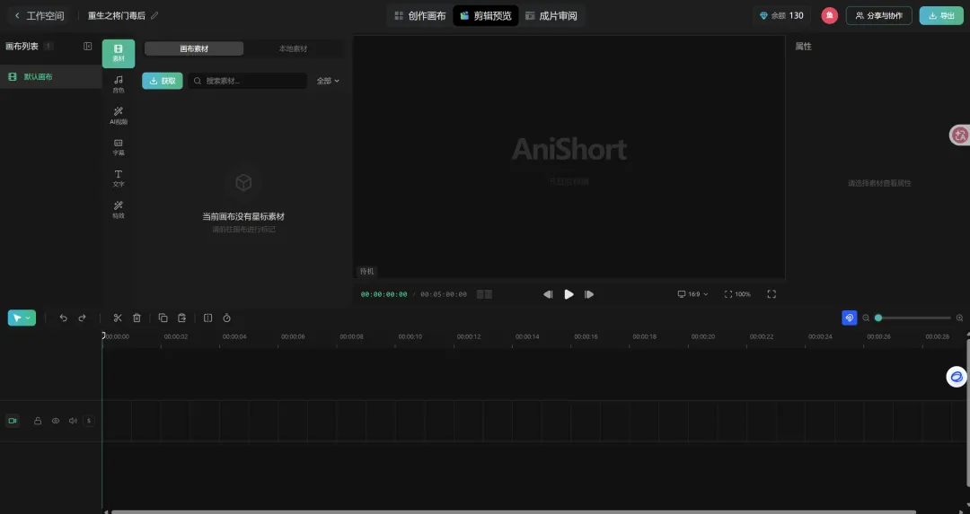Click timeline ruler at 00:00:20
Viewport: 970px width, 514px height.
702,336
